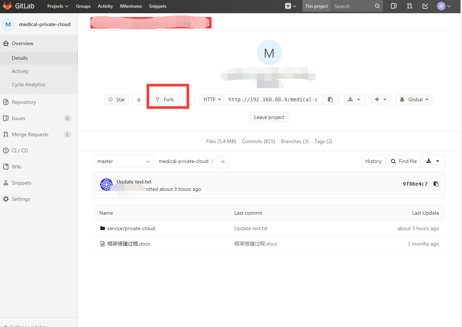Viewport: 462px width, 327px height.
Task: Switch search scope to This project
Action: [x=316, y=6]
